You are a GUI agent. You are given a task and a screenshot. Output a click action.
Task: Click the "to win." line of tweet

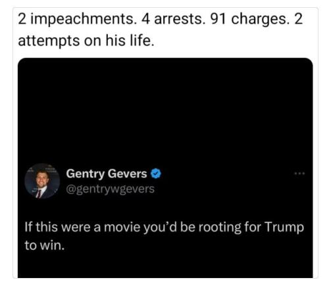45,245
